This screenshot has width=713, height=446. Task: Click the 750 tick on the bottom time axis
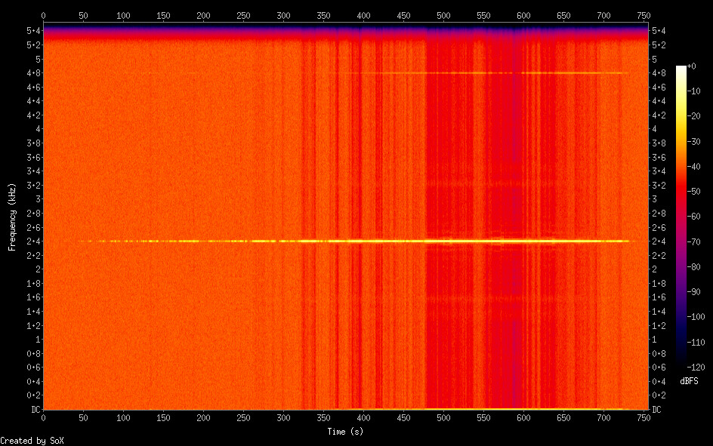644,417
